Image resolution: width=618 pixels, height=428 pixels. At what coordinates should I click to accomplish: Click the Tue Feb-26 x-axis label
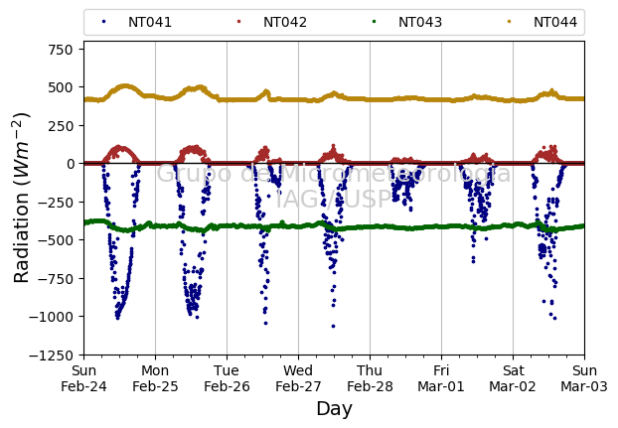click(x=227, y=378)
